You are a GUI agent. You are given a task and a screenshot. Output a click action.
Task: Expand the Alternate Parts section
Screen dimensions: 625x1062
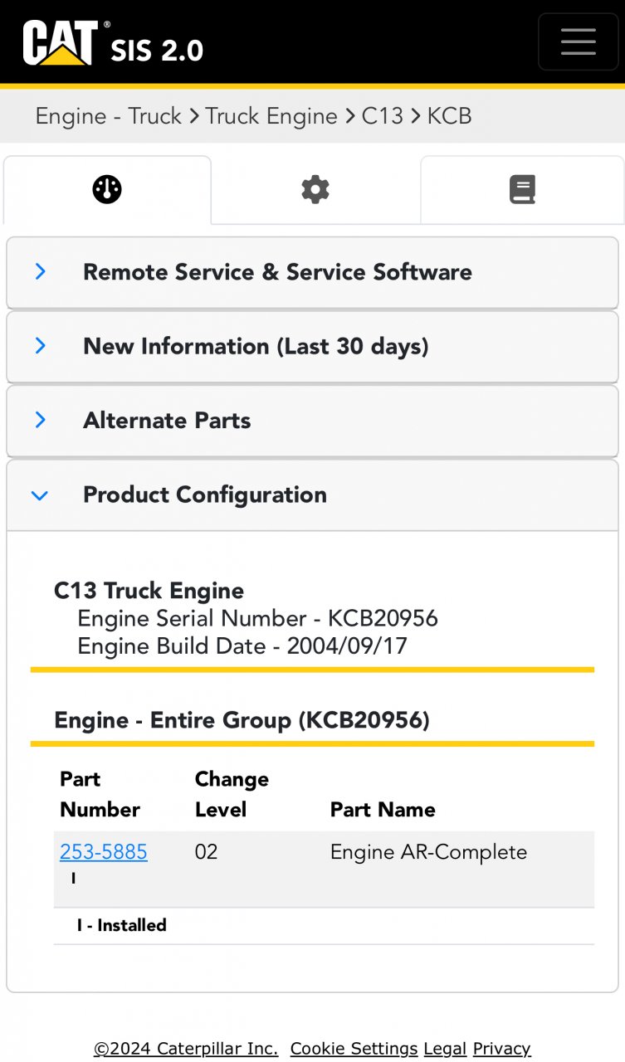click(x=167, y=421)
